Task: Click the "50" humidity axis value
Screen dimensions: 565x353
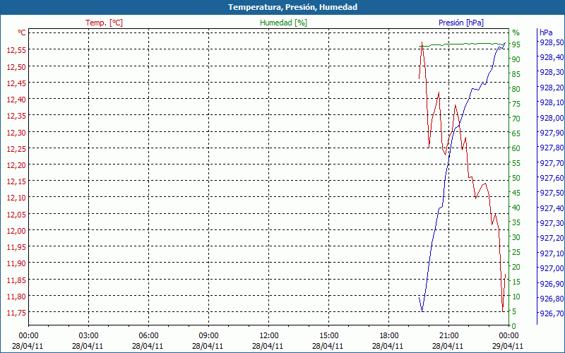Action: (516, 178)
